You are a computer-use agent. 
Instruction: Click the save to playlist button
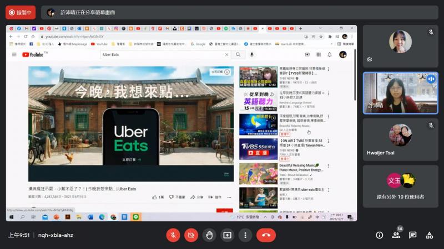pyautogui.click(x=215, y=197)
